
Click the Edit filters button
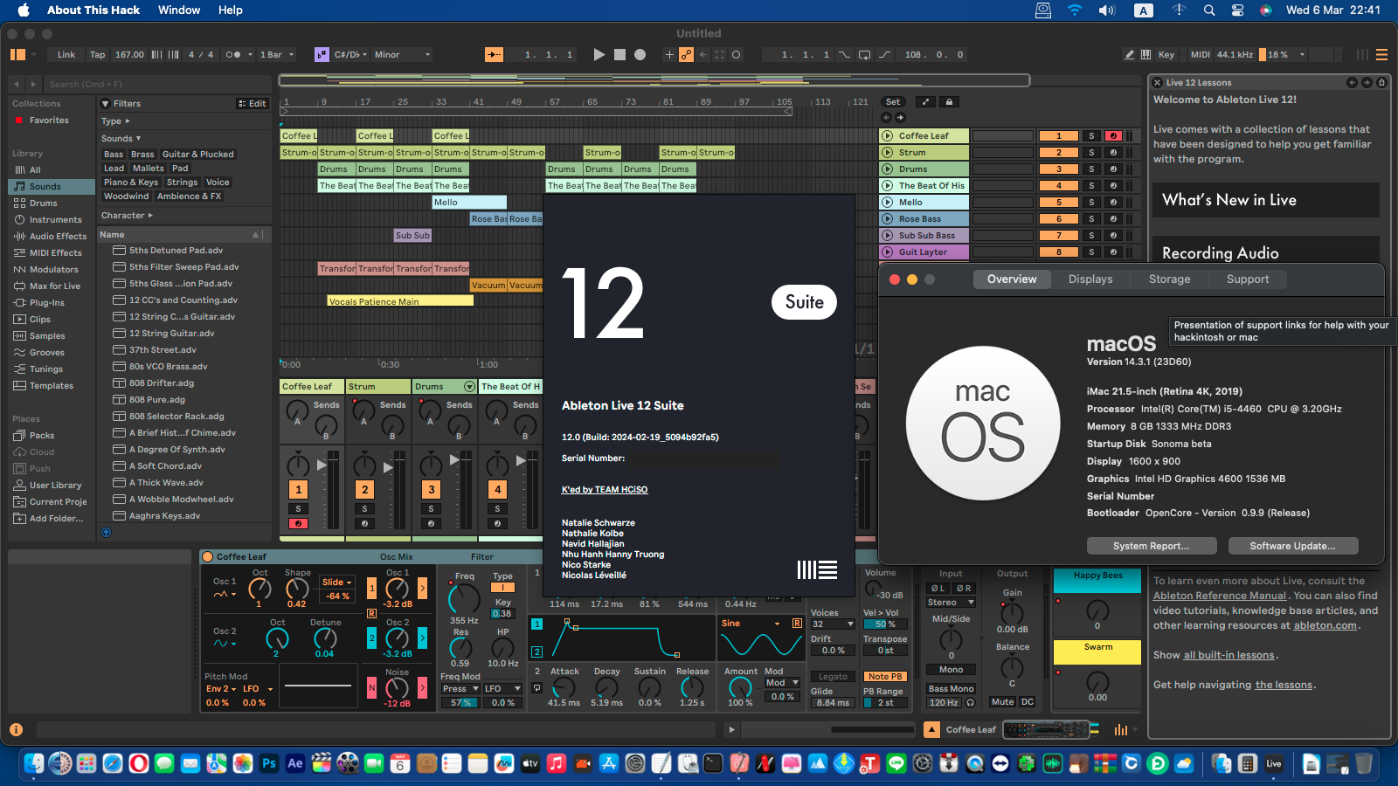pos(253,104)
